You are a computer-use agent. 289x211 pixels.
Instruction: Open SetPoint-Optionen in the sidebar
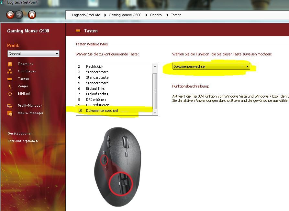coord(23,141)
